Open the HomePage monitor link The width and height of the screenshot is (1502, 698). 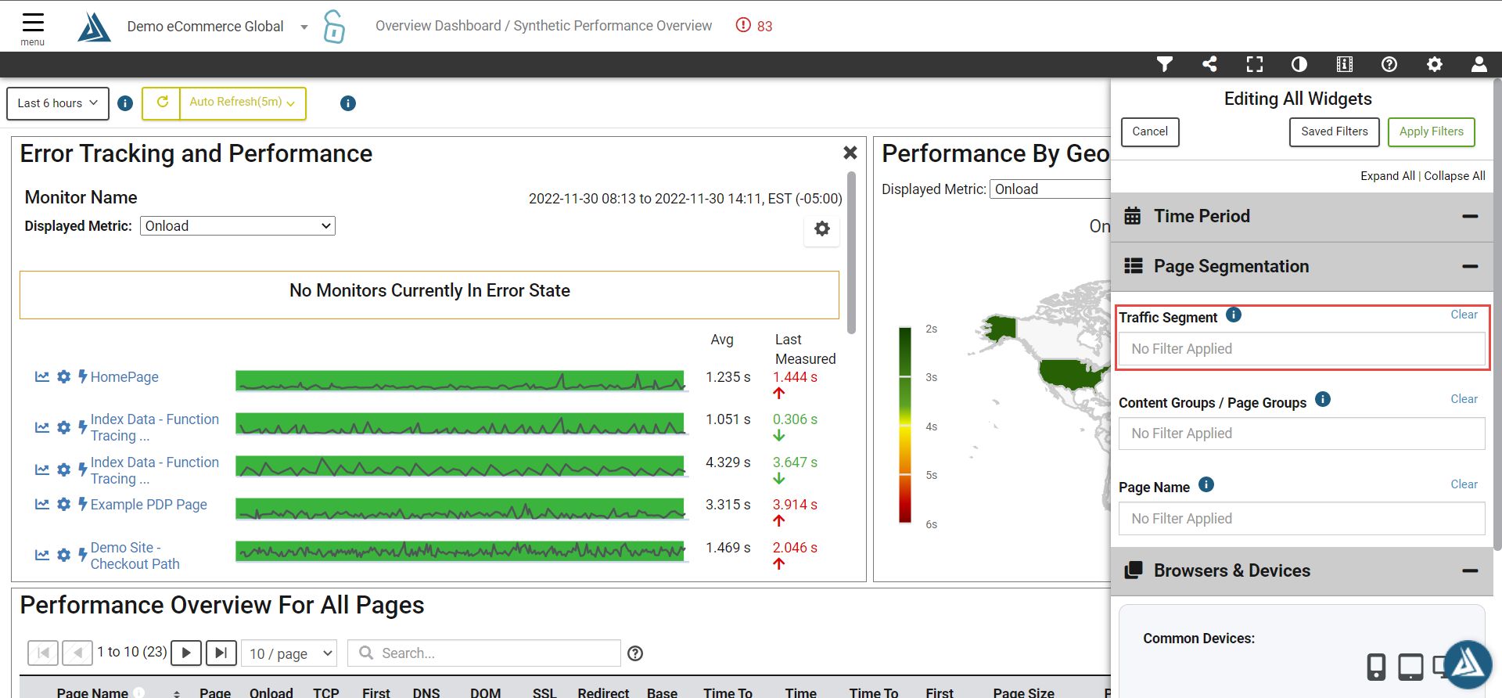pos(124,377)
